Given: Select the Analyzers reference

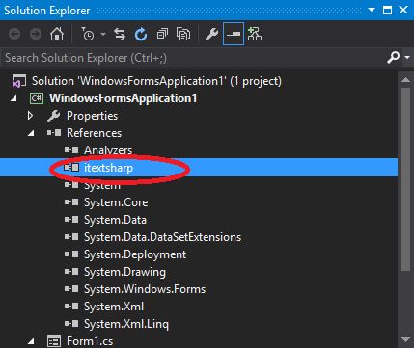Looking at the screenshot, I should coord(108,150).
